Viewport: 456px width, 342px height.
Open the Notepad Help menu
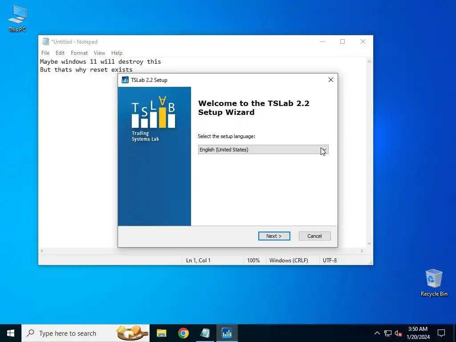(117, 53)
